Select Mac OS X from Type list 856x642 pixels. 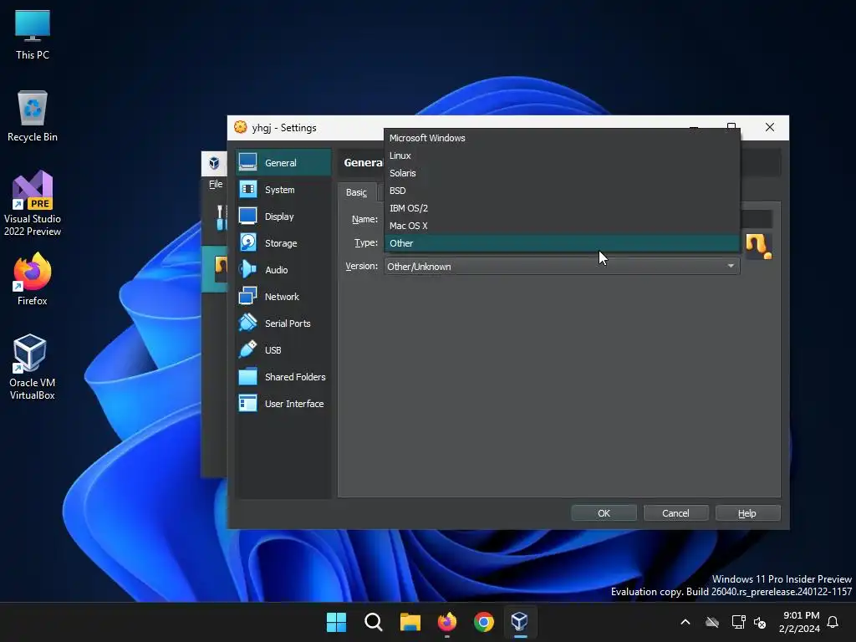click(x=562, y=226)
